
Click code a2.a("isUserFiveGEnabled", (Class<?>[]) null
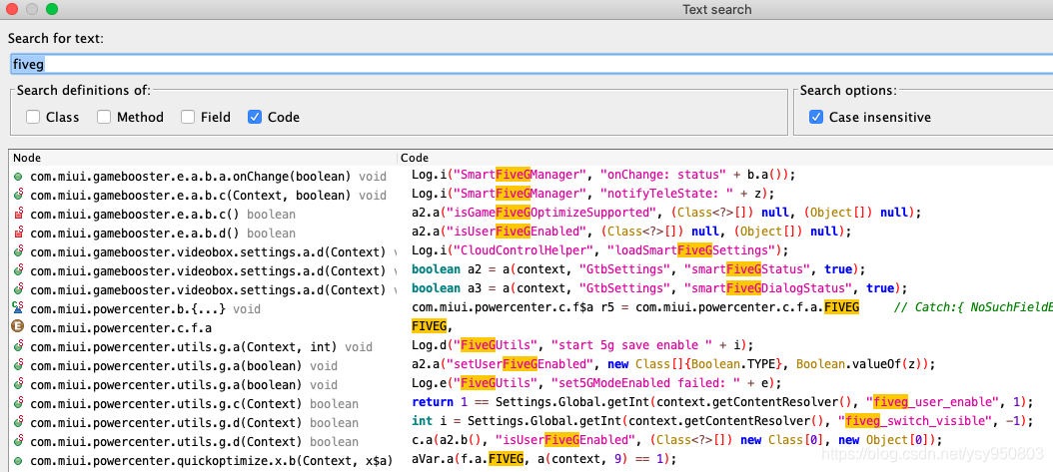point(631,232)
